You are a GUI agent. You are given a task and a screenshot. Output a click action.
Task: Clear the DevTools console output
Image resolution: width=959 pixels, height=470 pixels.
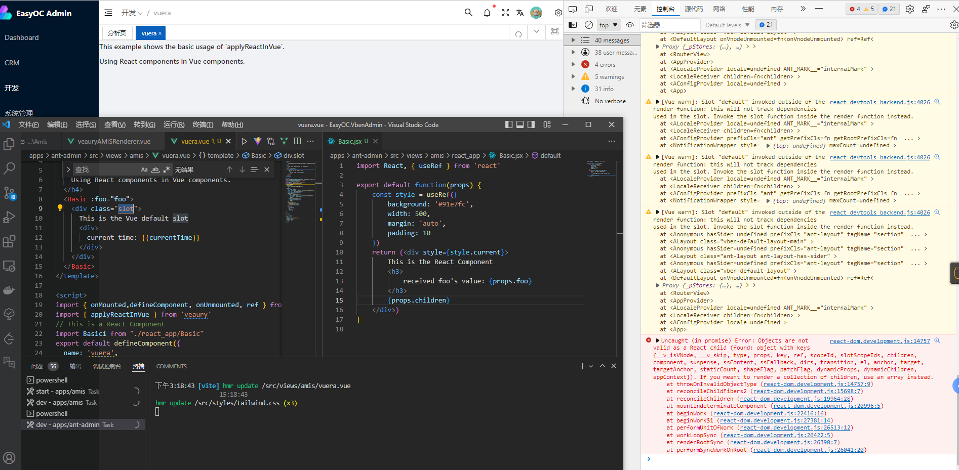coord(589,24)
